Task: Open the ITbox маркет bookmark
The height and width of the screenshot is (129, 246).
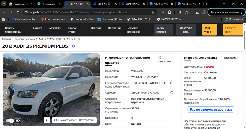Action: tap(54, 19)
